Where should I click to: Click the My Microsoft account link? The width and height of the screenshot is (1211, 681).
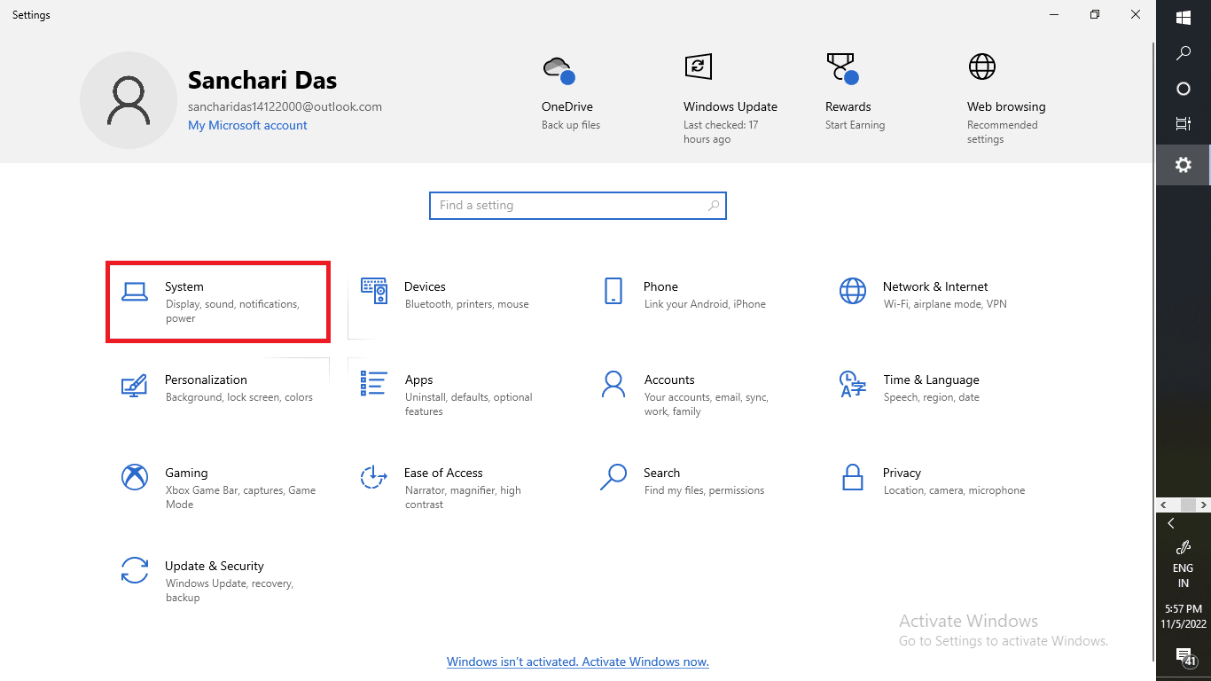click(247, 125)
